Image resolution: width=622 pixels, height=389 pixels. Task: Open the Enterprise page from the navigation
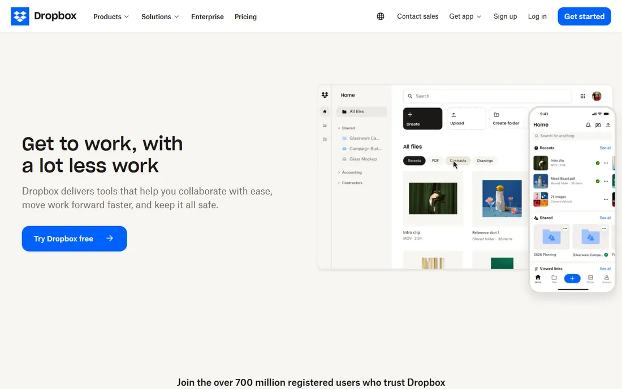pos(208,16)
